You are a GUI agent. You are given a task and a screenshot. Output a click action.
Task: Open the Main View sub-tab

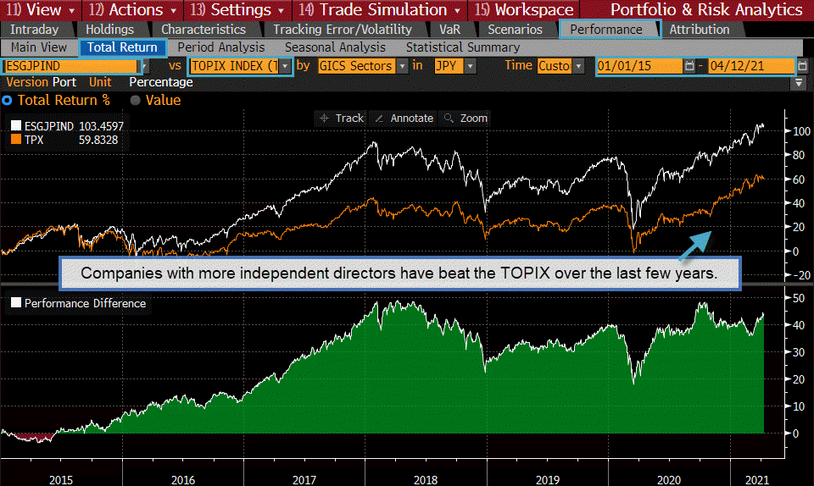tap(39, 47)
